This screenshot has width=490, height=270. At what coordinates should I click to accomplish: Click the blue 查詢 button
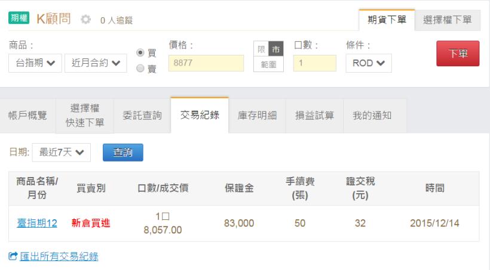click(123, 153)
